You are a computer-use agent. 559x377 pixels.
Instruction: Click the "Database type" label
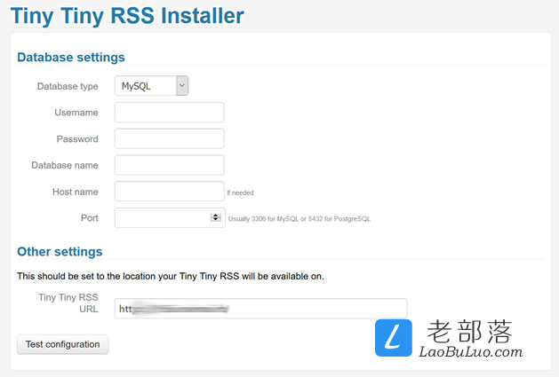tap(68, 86)
